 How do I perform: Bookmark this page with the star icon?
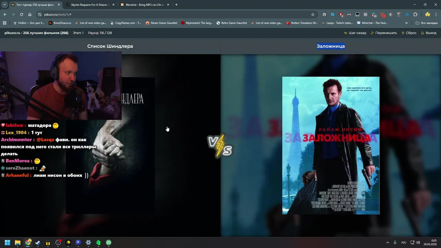coord(313,14)
